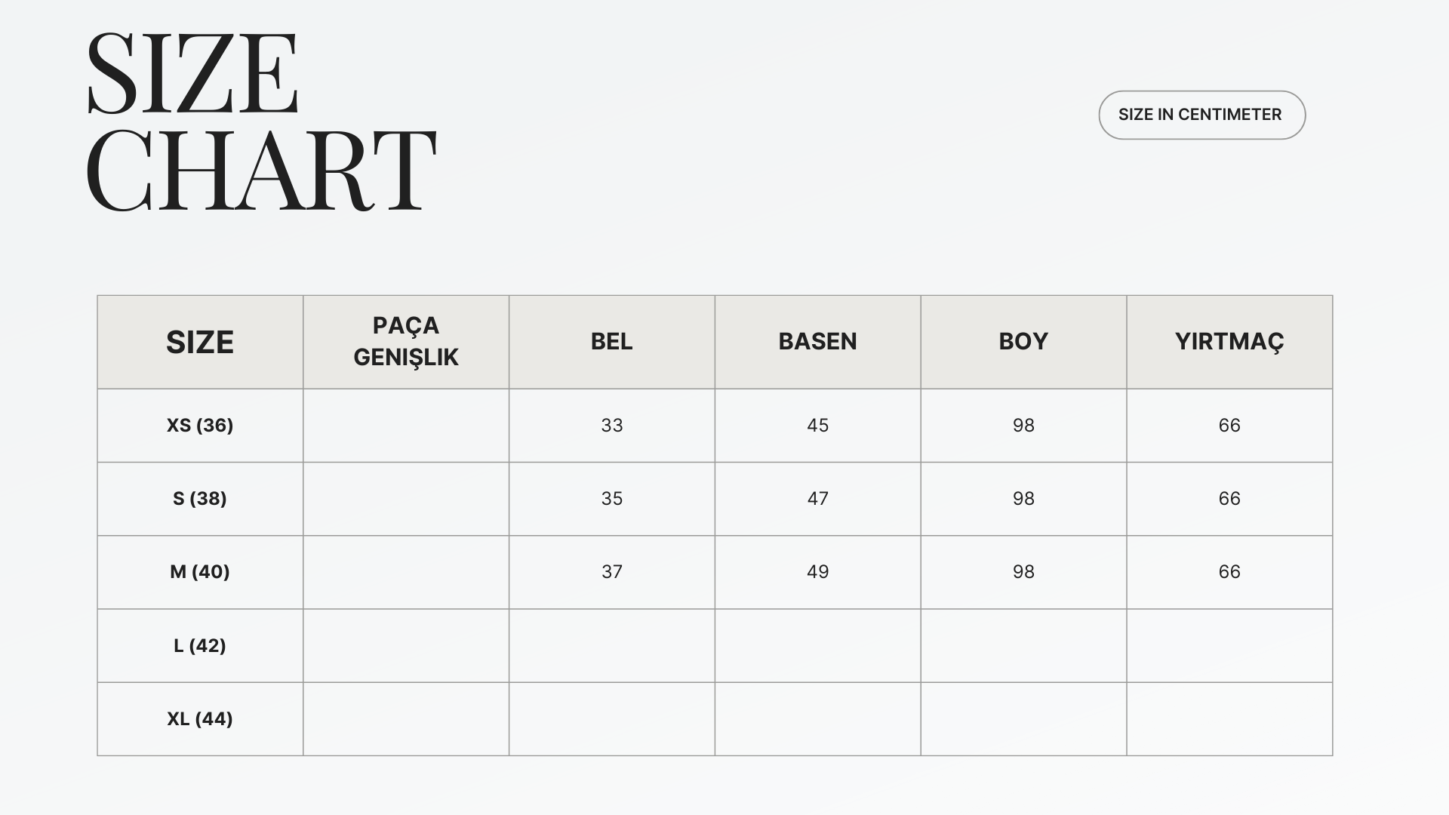Select BEL value 37 in M row
This screenshot has height=815, width=1449.
[x=612, y=572]
